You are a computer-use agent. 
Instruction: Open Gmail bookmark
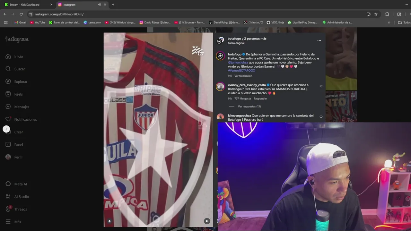click(x=20, y=22)
